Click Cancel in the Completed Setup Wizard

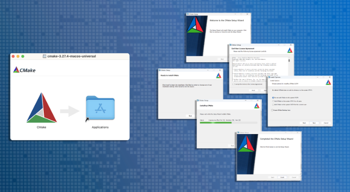point(294,177)
